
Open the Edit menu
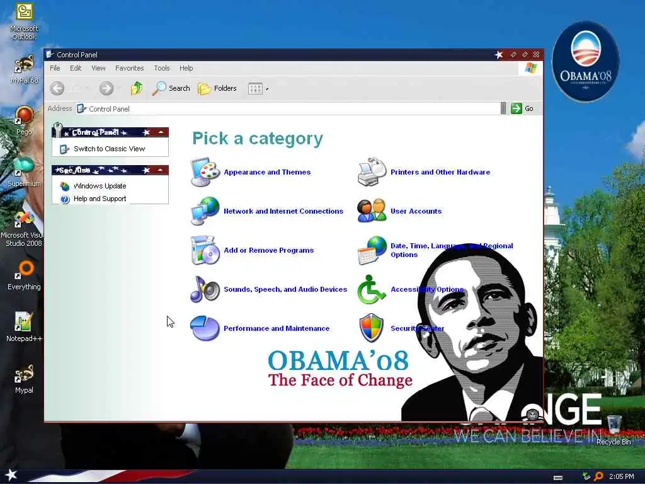pos(76,68)
